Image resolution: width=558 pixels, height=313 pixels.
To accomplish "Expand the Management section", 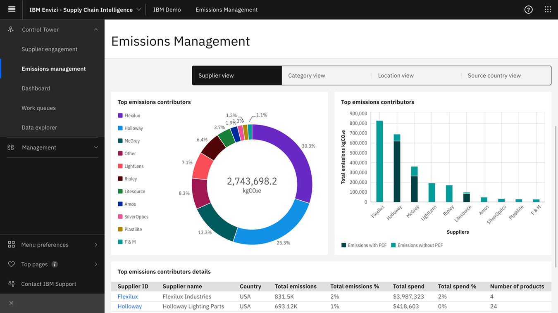I will pos(95,147).
